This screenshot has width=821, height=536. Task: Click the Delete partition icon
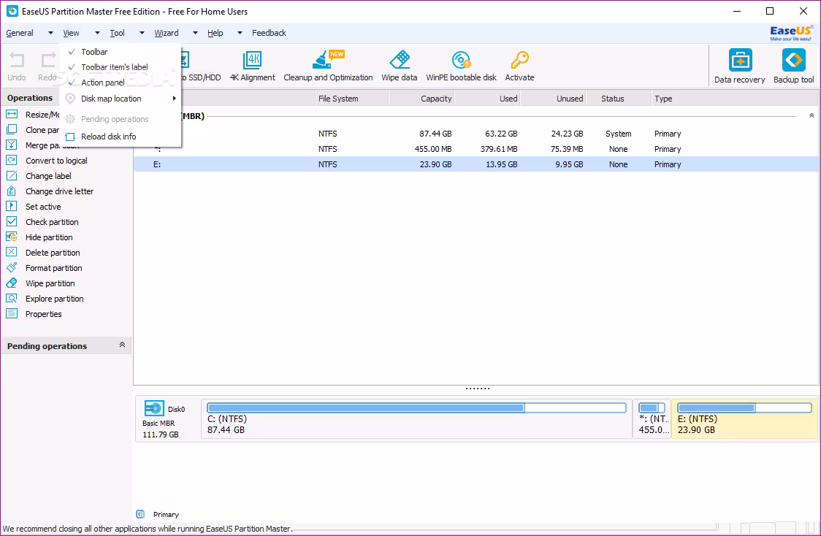tap(12, 252)
